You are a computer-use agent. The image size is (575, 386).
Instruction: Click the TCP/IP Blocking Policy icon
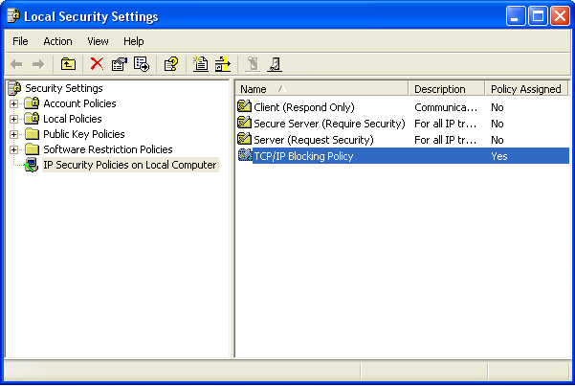(x=245, y=155)
